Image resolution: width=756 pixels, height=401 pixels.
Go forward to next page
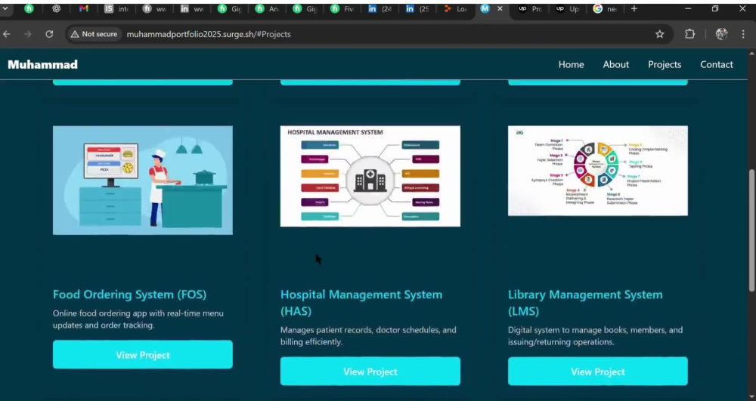coord(27,34)
